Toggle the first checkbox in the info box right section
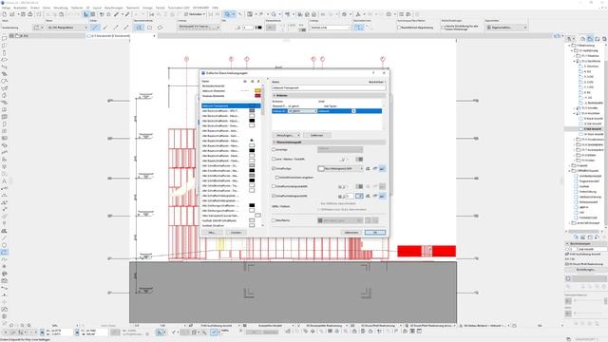The height and width of the screenshot is (342, 608). point(399,28)
